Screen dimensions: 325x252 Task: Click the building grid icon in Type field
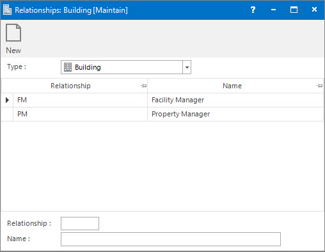[x=68, y=67]
